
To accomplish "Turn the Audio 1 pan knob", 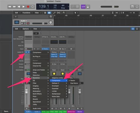I will pyautogui.click(x=51, y=22).
